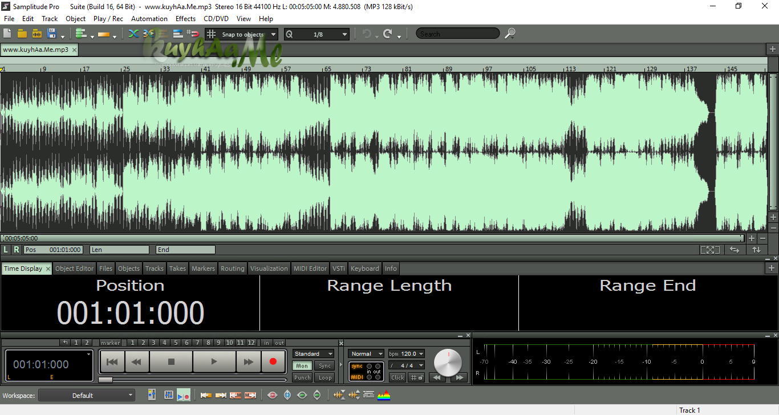Click the orange object bar toolbar icon
This screenshot has width=779, height=415.
[104, 34]
